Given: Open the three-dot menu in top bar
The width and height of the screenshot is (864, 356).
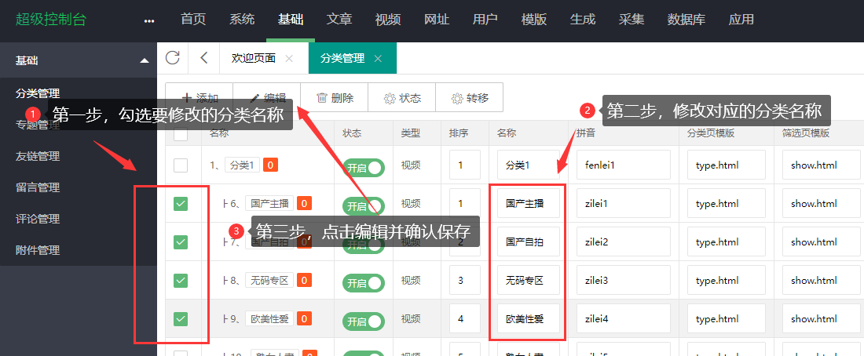Looking at the screenshot, I should pos(148,21).
